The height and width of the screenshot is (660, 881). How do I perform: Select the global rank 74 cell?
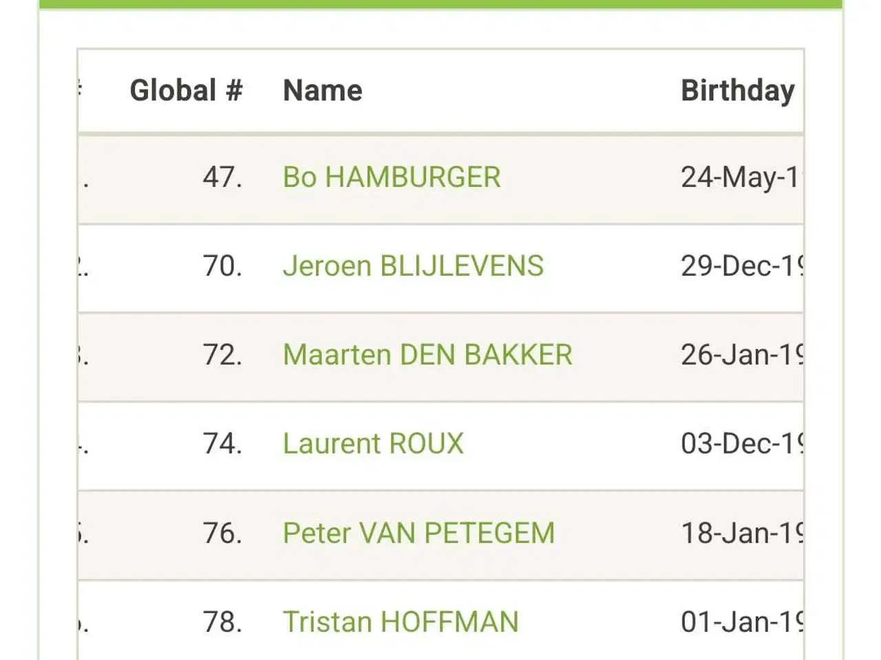tap(222, 443)
